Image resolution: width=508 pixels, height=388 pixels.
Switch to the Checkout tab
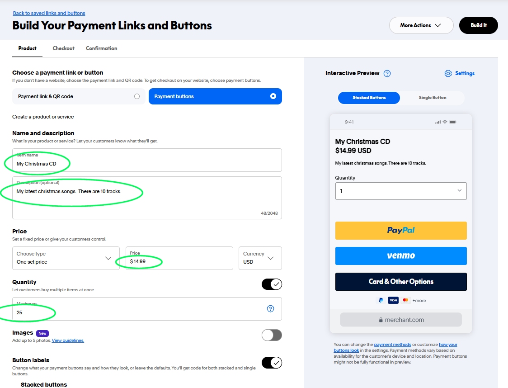[x=63, y=48]
